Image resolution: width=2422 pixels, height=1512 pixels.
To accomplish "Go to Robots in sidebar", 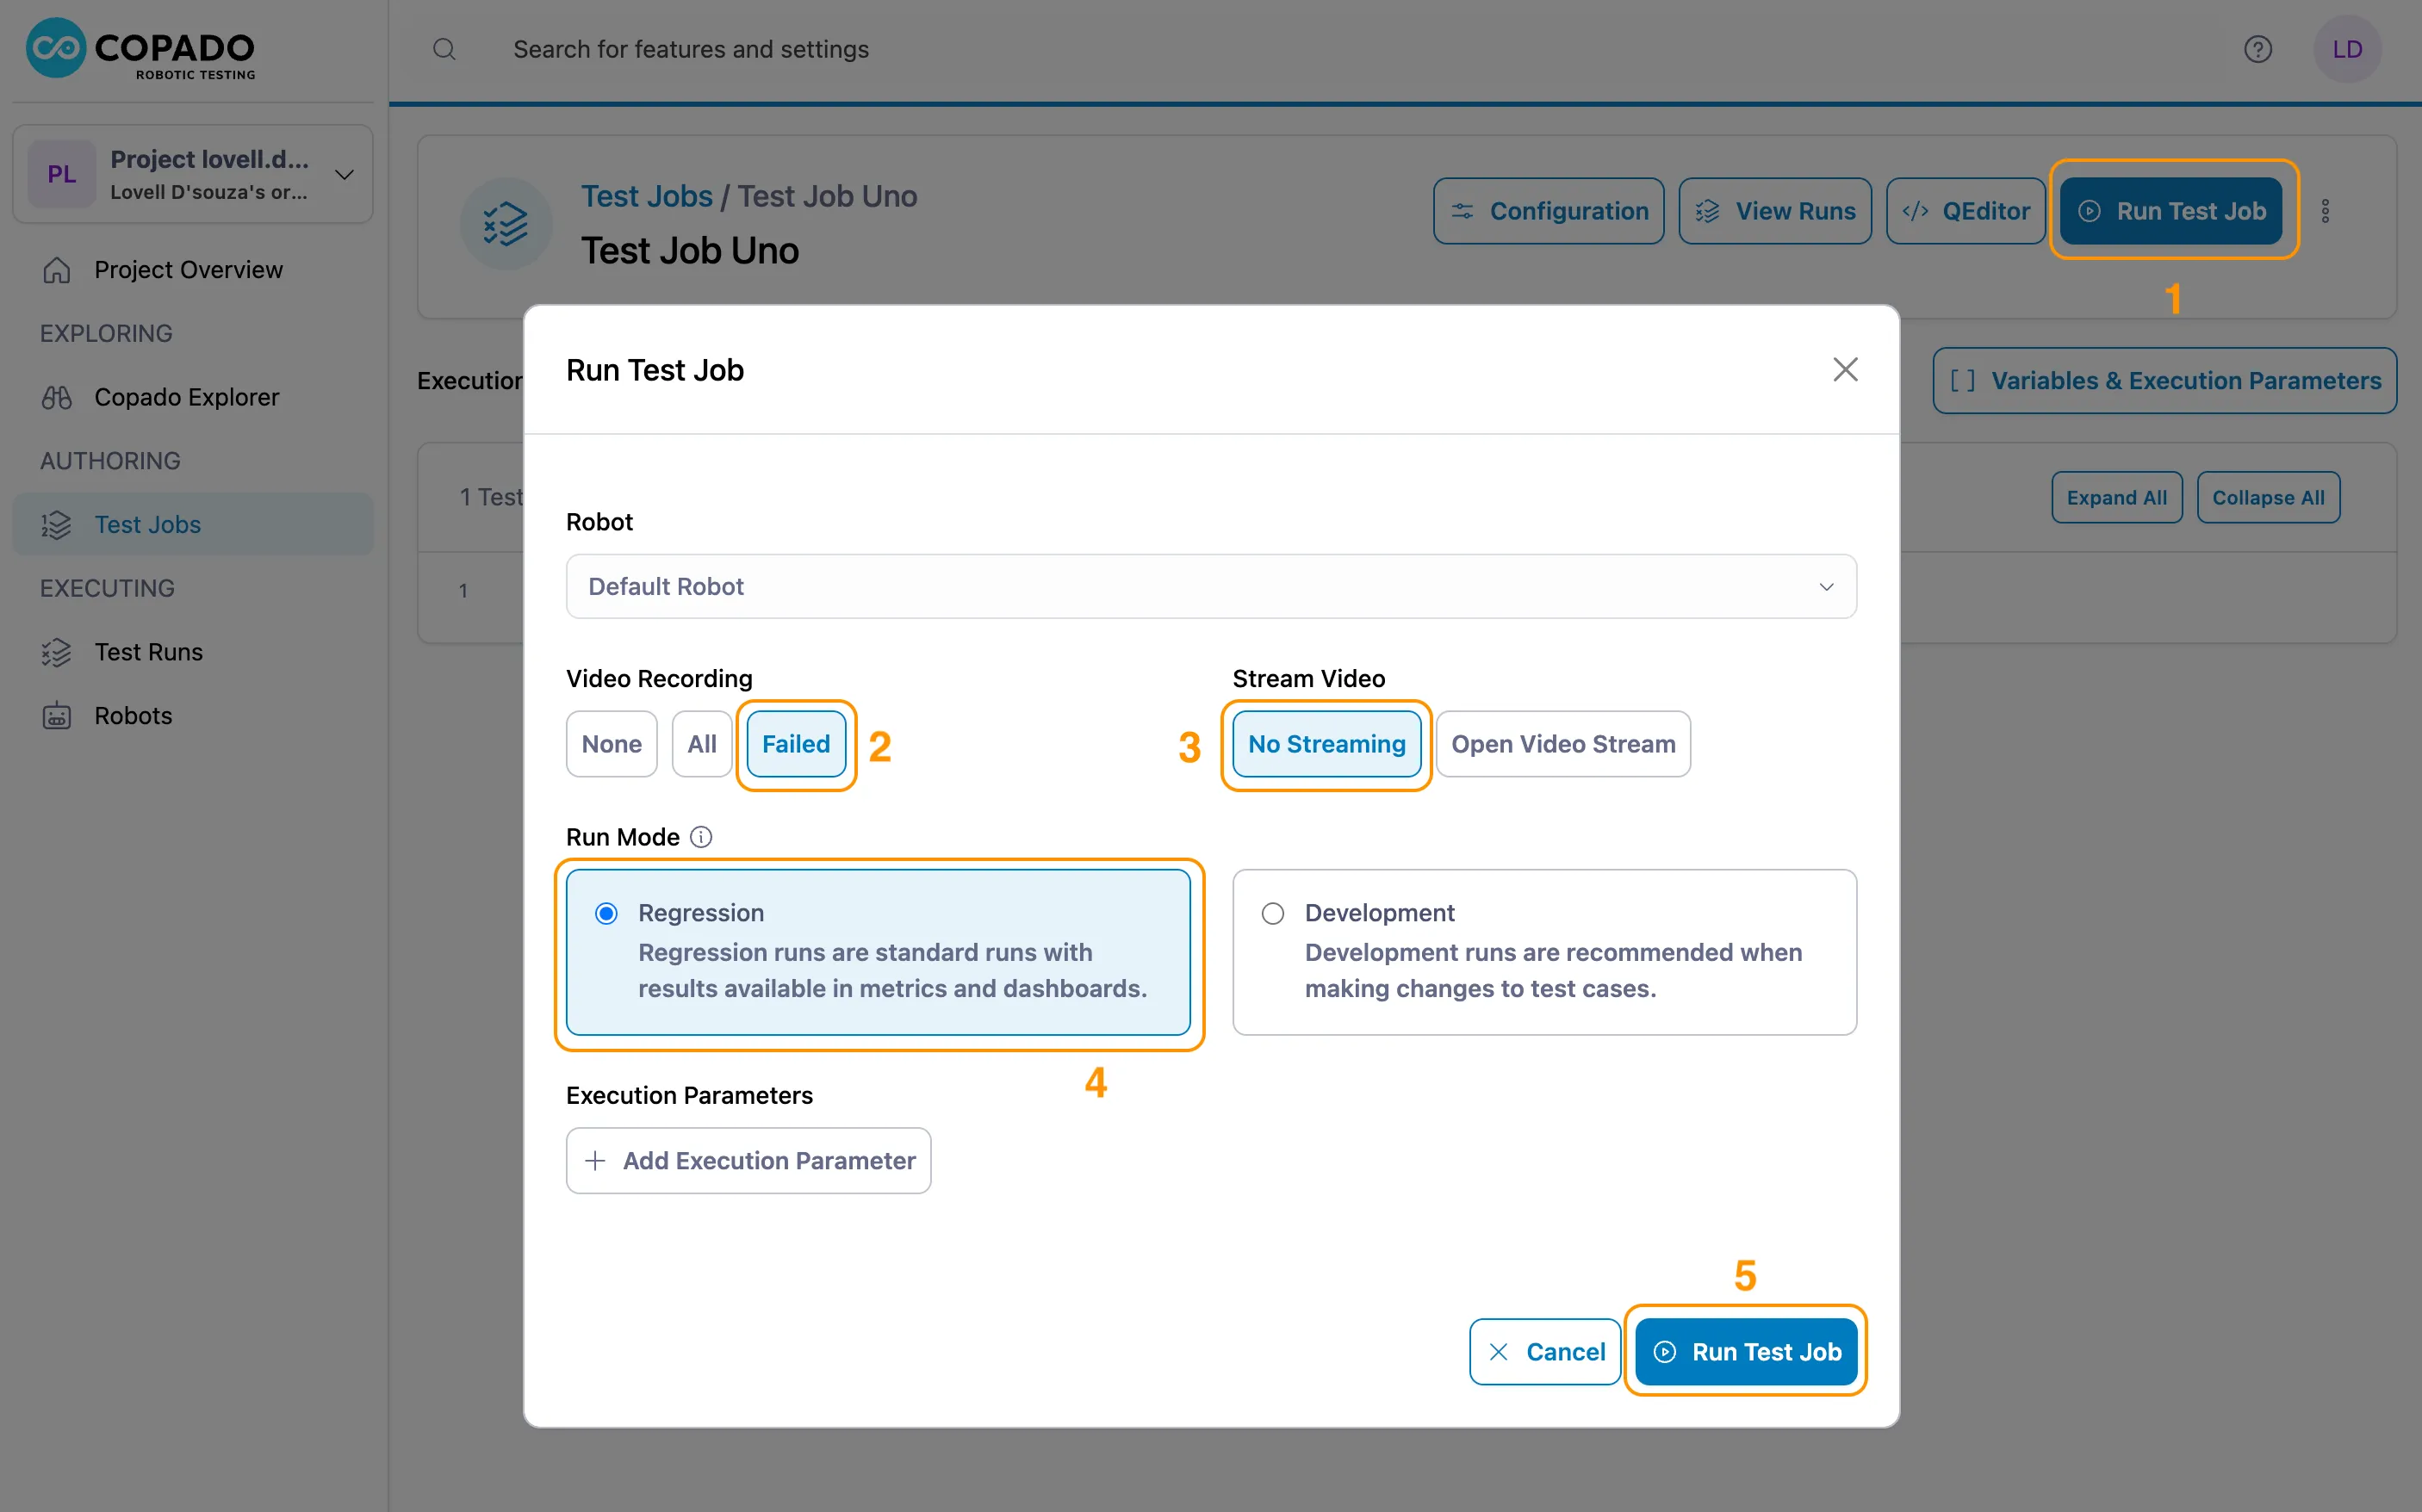I will coord(133,716).
